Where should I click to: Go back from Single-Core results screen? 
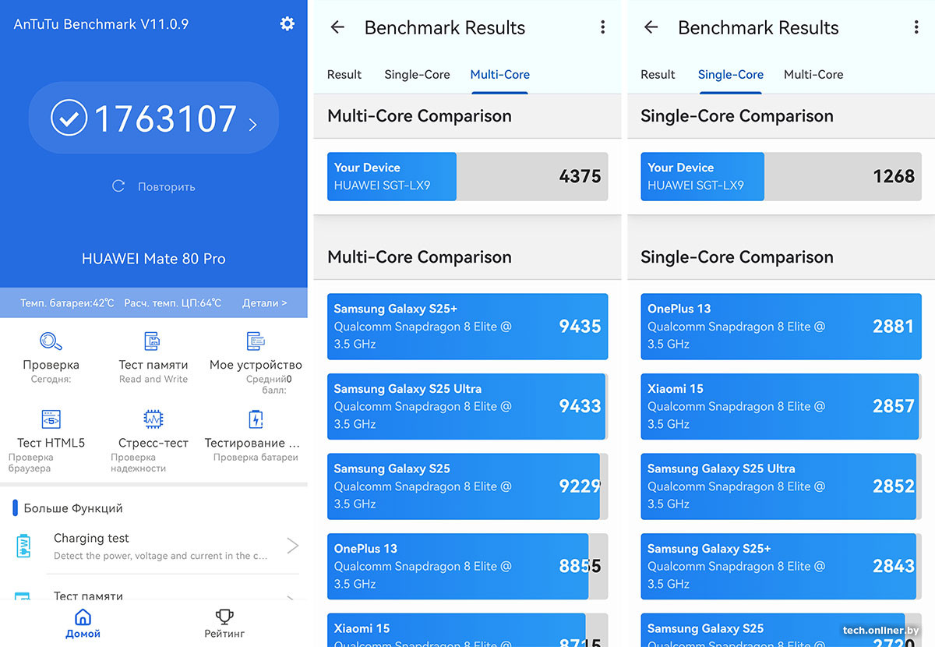(651, 27)
